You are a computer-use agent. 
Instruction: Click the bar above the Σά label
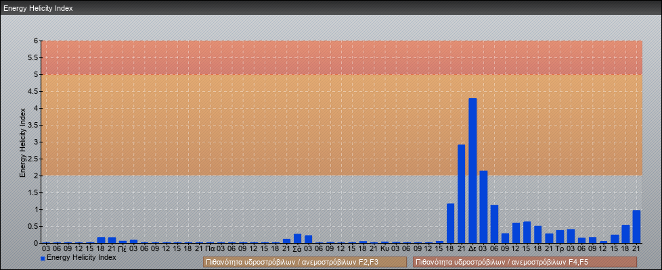298,238
